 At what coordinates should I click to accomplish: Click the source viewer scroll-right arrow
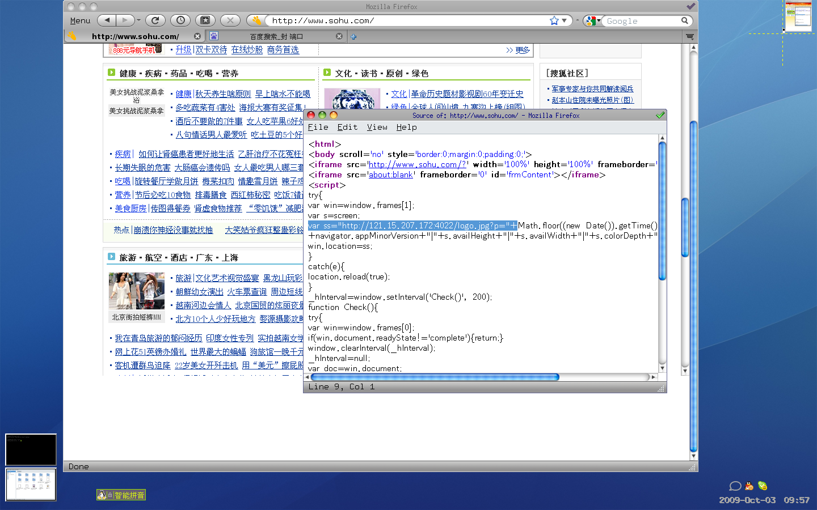point(653,377)
